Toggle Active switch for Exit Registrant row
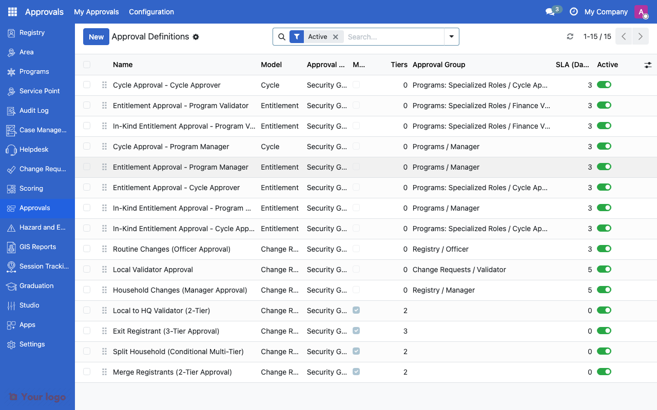 coord(604,331)
